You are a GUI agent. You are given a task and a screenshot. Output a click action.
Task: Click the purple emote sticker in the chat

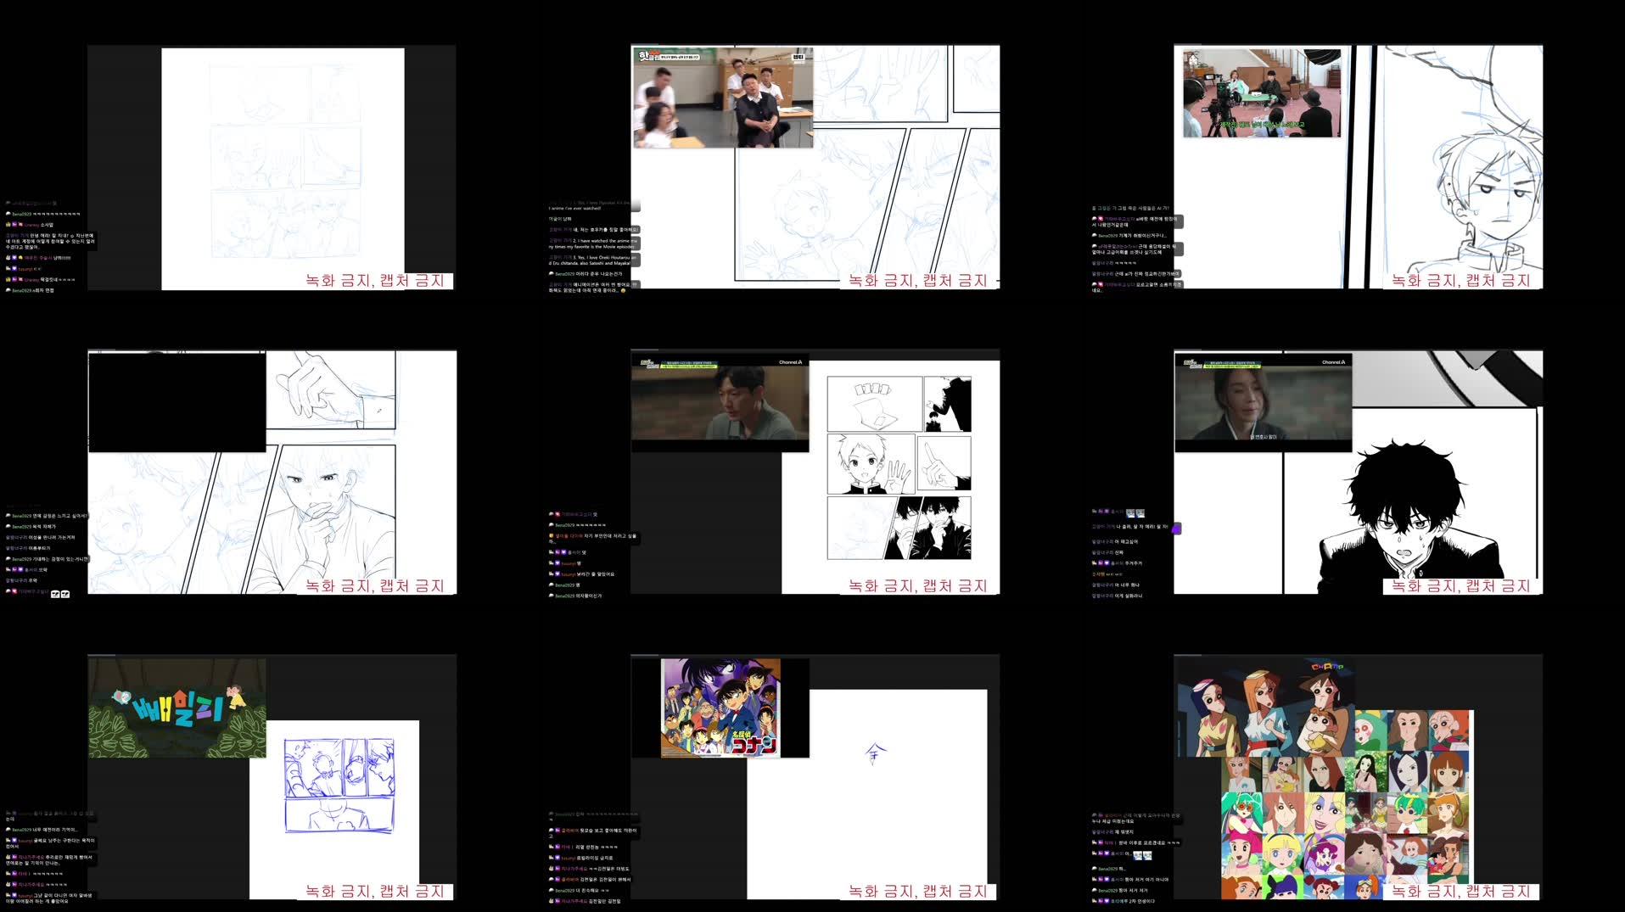tap(1177, 529)
